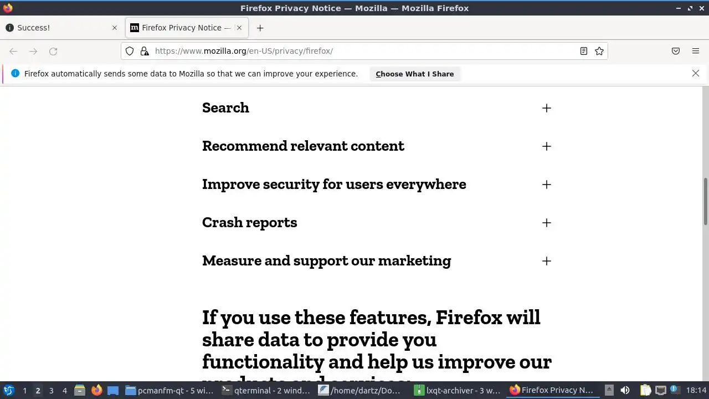Screen dimensions: 709x399
Task: View site security padlock info
Action: [x=145, y=51]
